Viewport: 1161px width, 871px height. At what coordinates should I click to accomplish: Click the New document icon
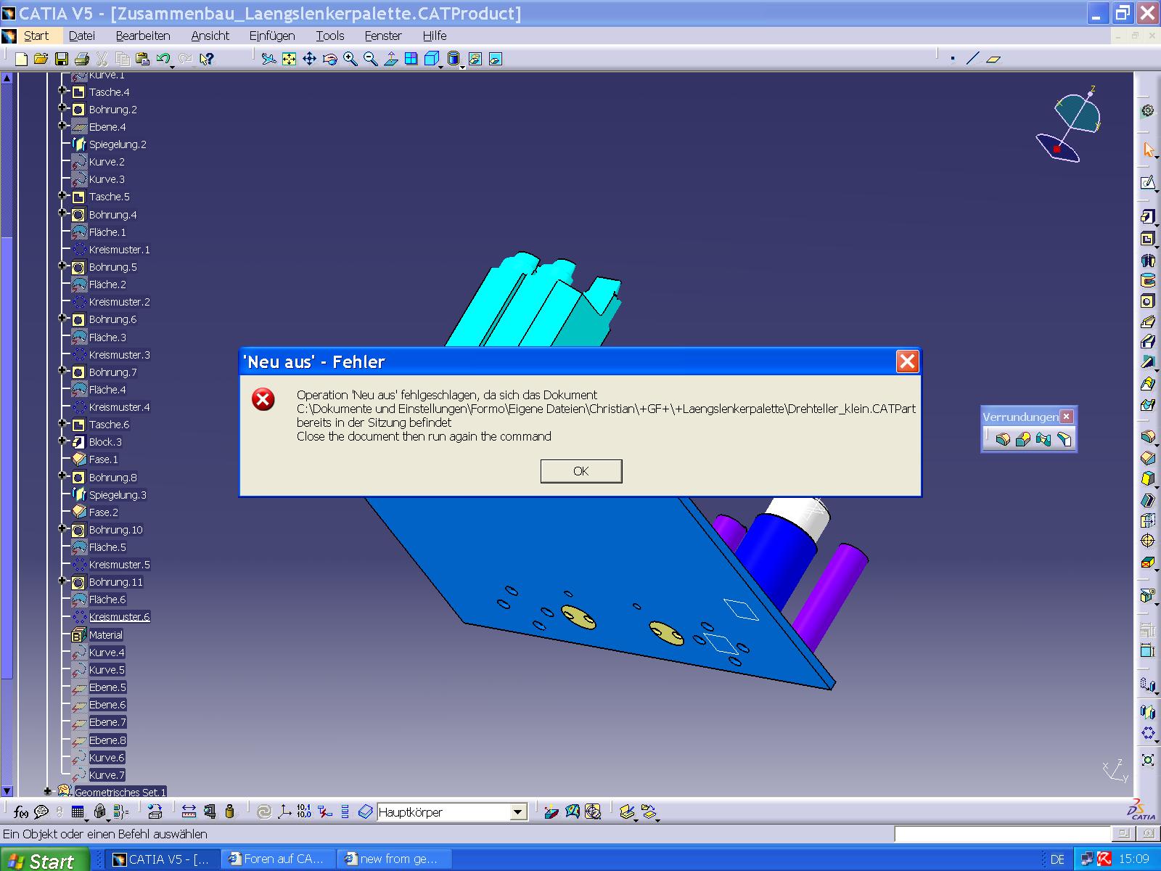[x=21, y=59]
